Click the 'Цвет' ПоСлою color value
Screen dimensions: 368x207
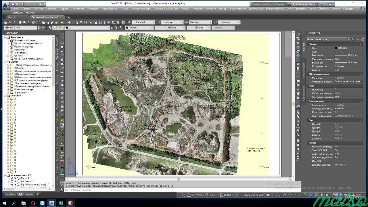[x=342, y=48]
